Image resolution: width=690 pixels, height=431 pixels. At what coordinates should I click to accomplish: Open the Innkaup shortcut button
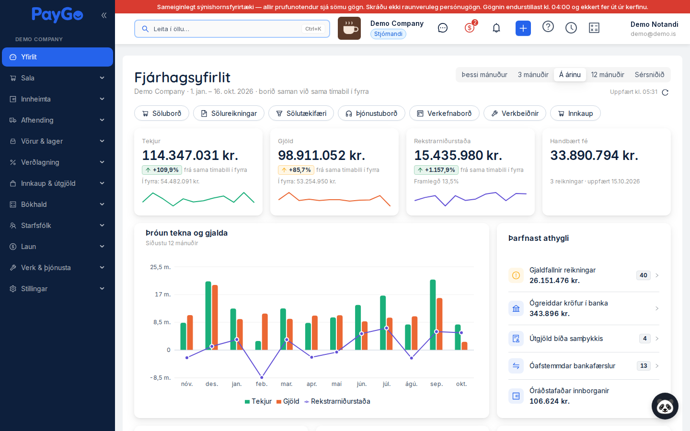click(x=575, y=113)
